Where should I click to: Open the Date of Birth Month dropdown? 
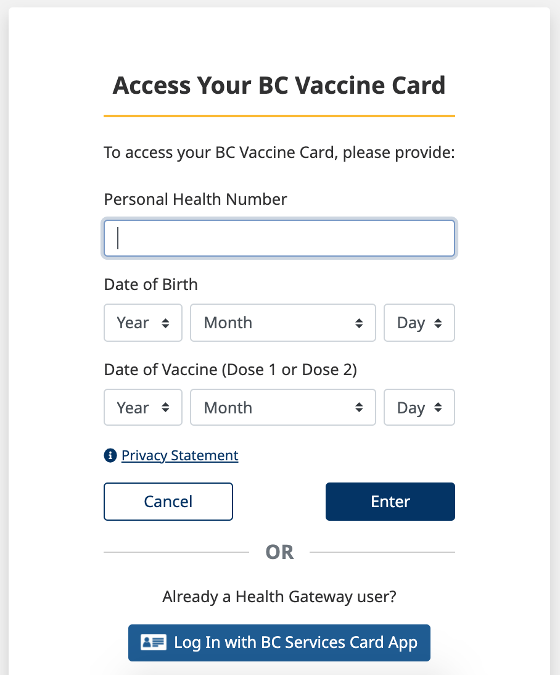tap(283, 323)
